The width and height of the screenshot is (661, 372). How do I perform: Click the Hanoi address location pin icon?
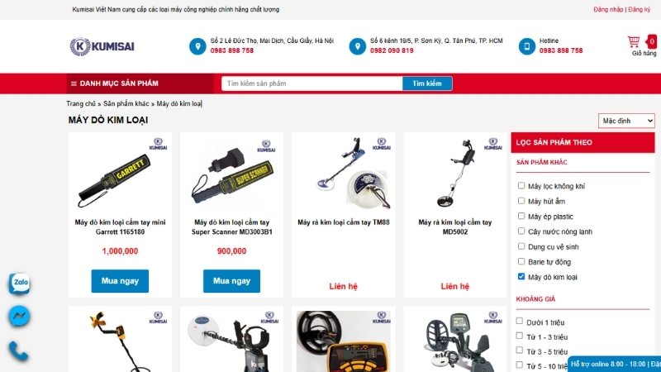point(197,46)
